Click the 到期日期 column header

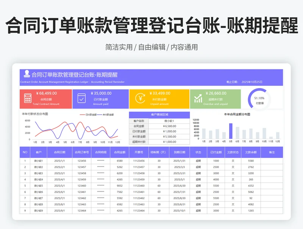pos(179,152)
